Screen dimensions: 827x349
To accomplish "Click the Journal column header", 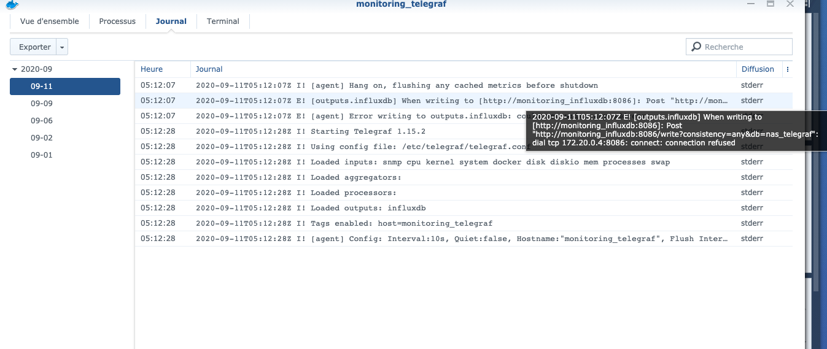I will click(x=463, y=69).
